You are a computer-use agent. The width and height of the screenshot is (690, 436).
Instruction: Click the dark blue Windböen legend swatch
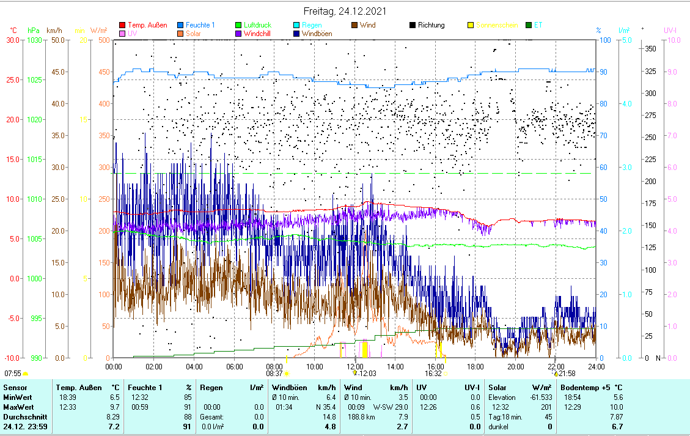tap(296, 34)
